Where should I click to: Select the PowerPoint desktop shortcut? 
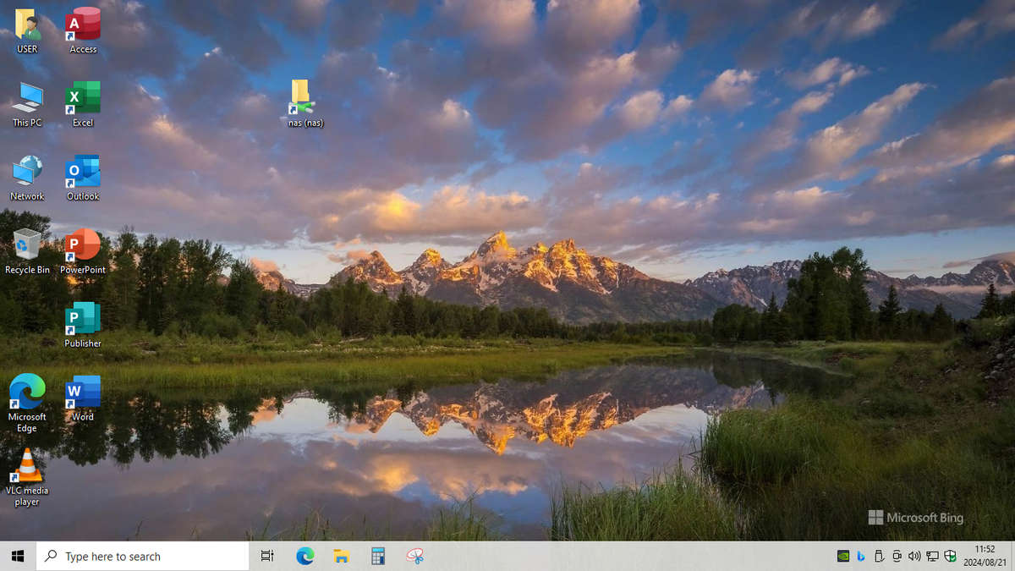pos(83,246)
